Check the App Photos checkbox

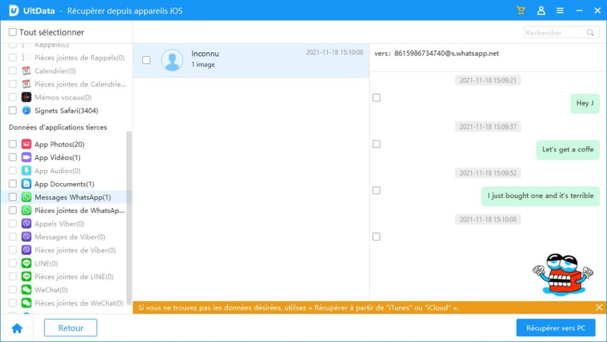tap(13, 144)
